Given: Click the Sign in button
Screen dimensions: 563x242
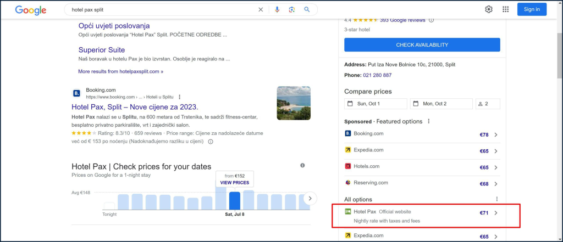Looking at the screenshot, I should 532,9.
